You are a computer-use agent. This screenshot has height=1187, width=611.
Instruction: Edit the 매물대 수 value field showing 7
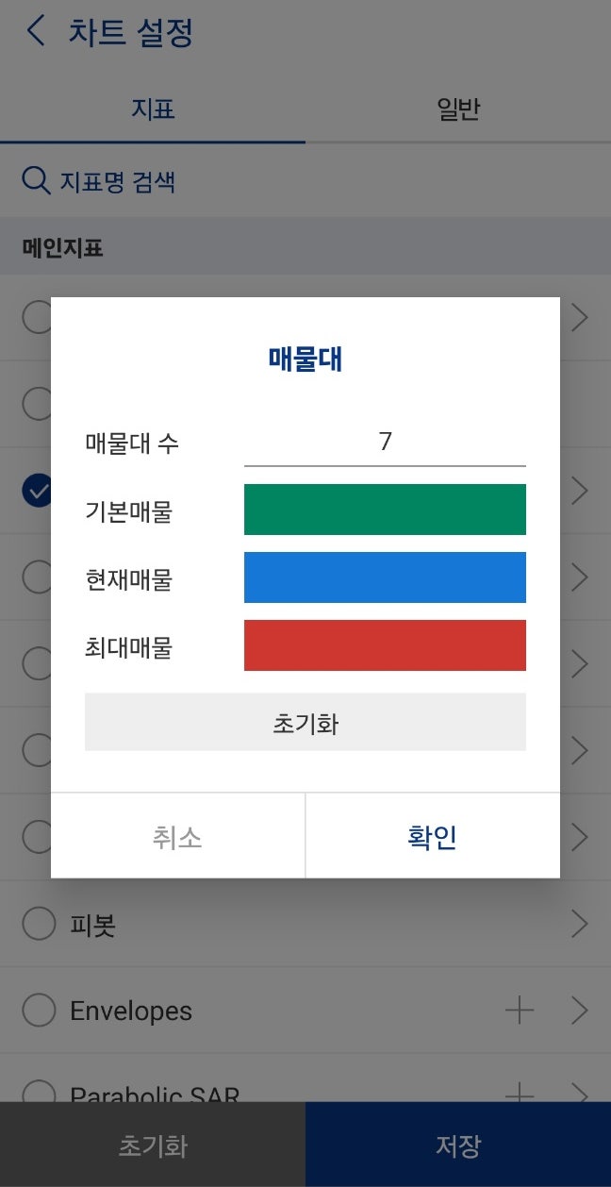pos(385,442)
